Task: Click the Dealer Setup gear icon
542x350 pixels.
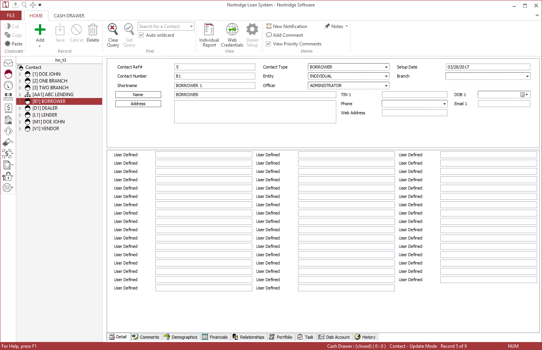Action: click(252, 29)
